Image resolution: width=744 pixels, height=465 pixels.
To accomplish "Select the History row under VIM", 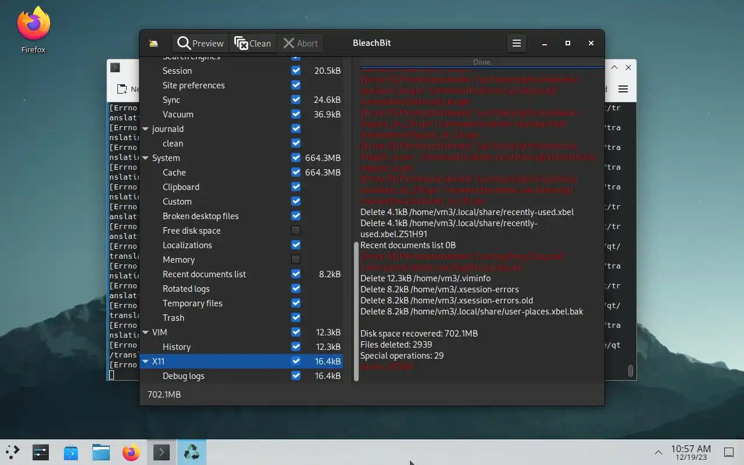I will (177, 346).
